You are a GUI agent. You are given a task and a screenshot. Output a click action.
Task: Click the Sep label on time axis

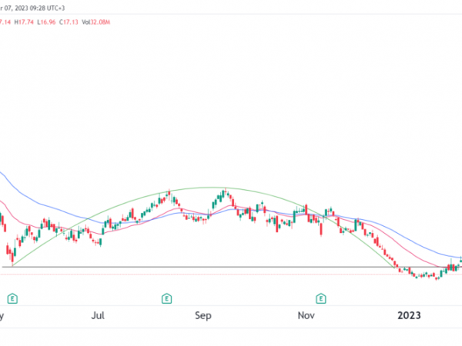coord(203,315)
